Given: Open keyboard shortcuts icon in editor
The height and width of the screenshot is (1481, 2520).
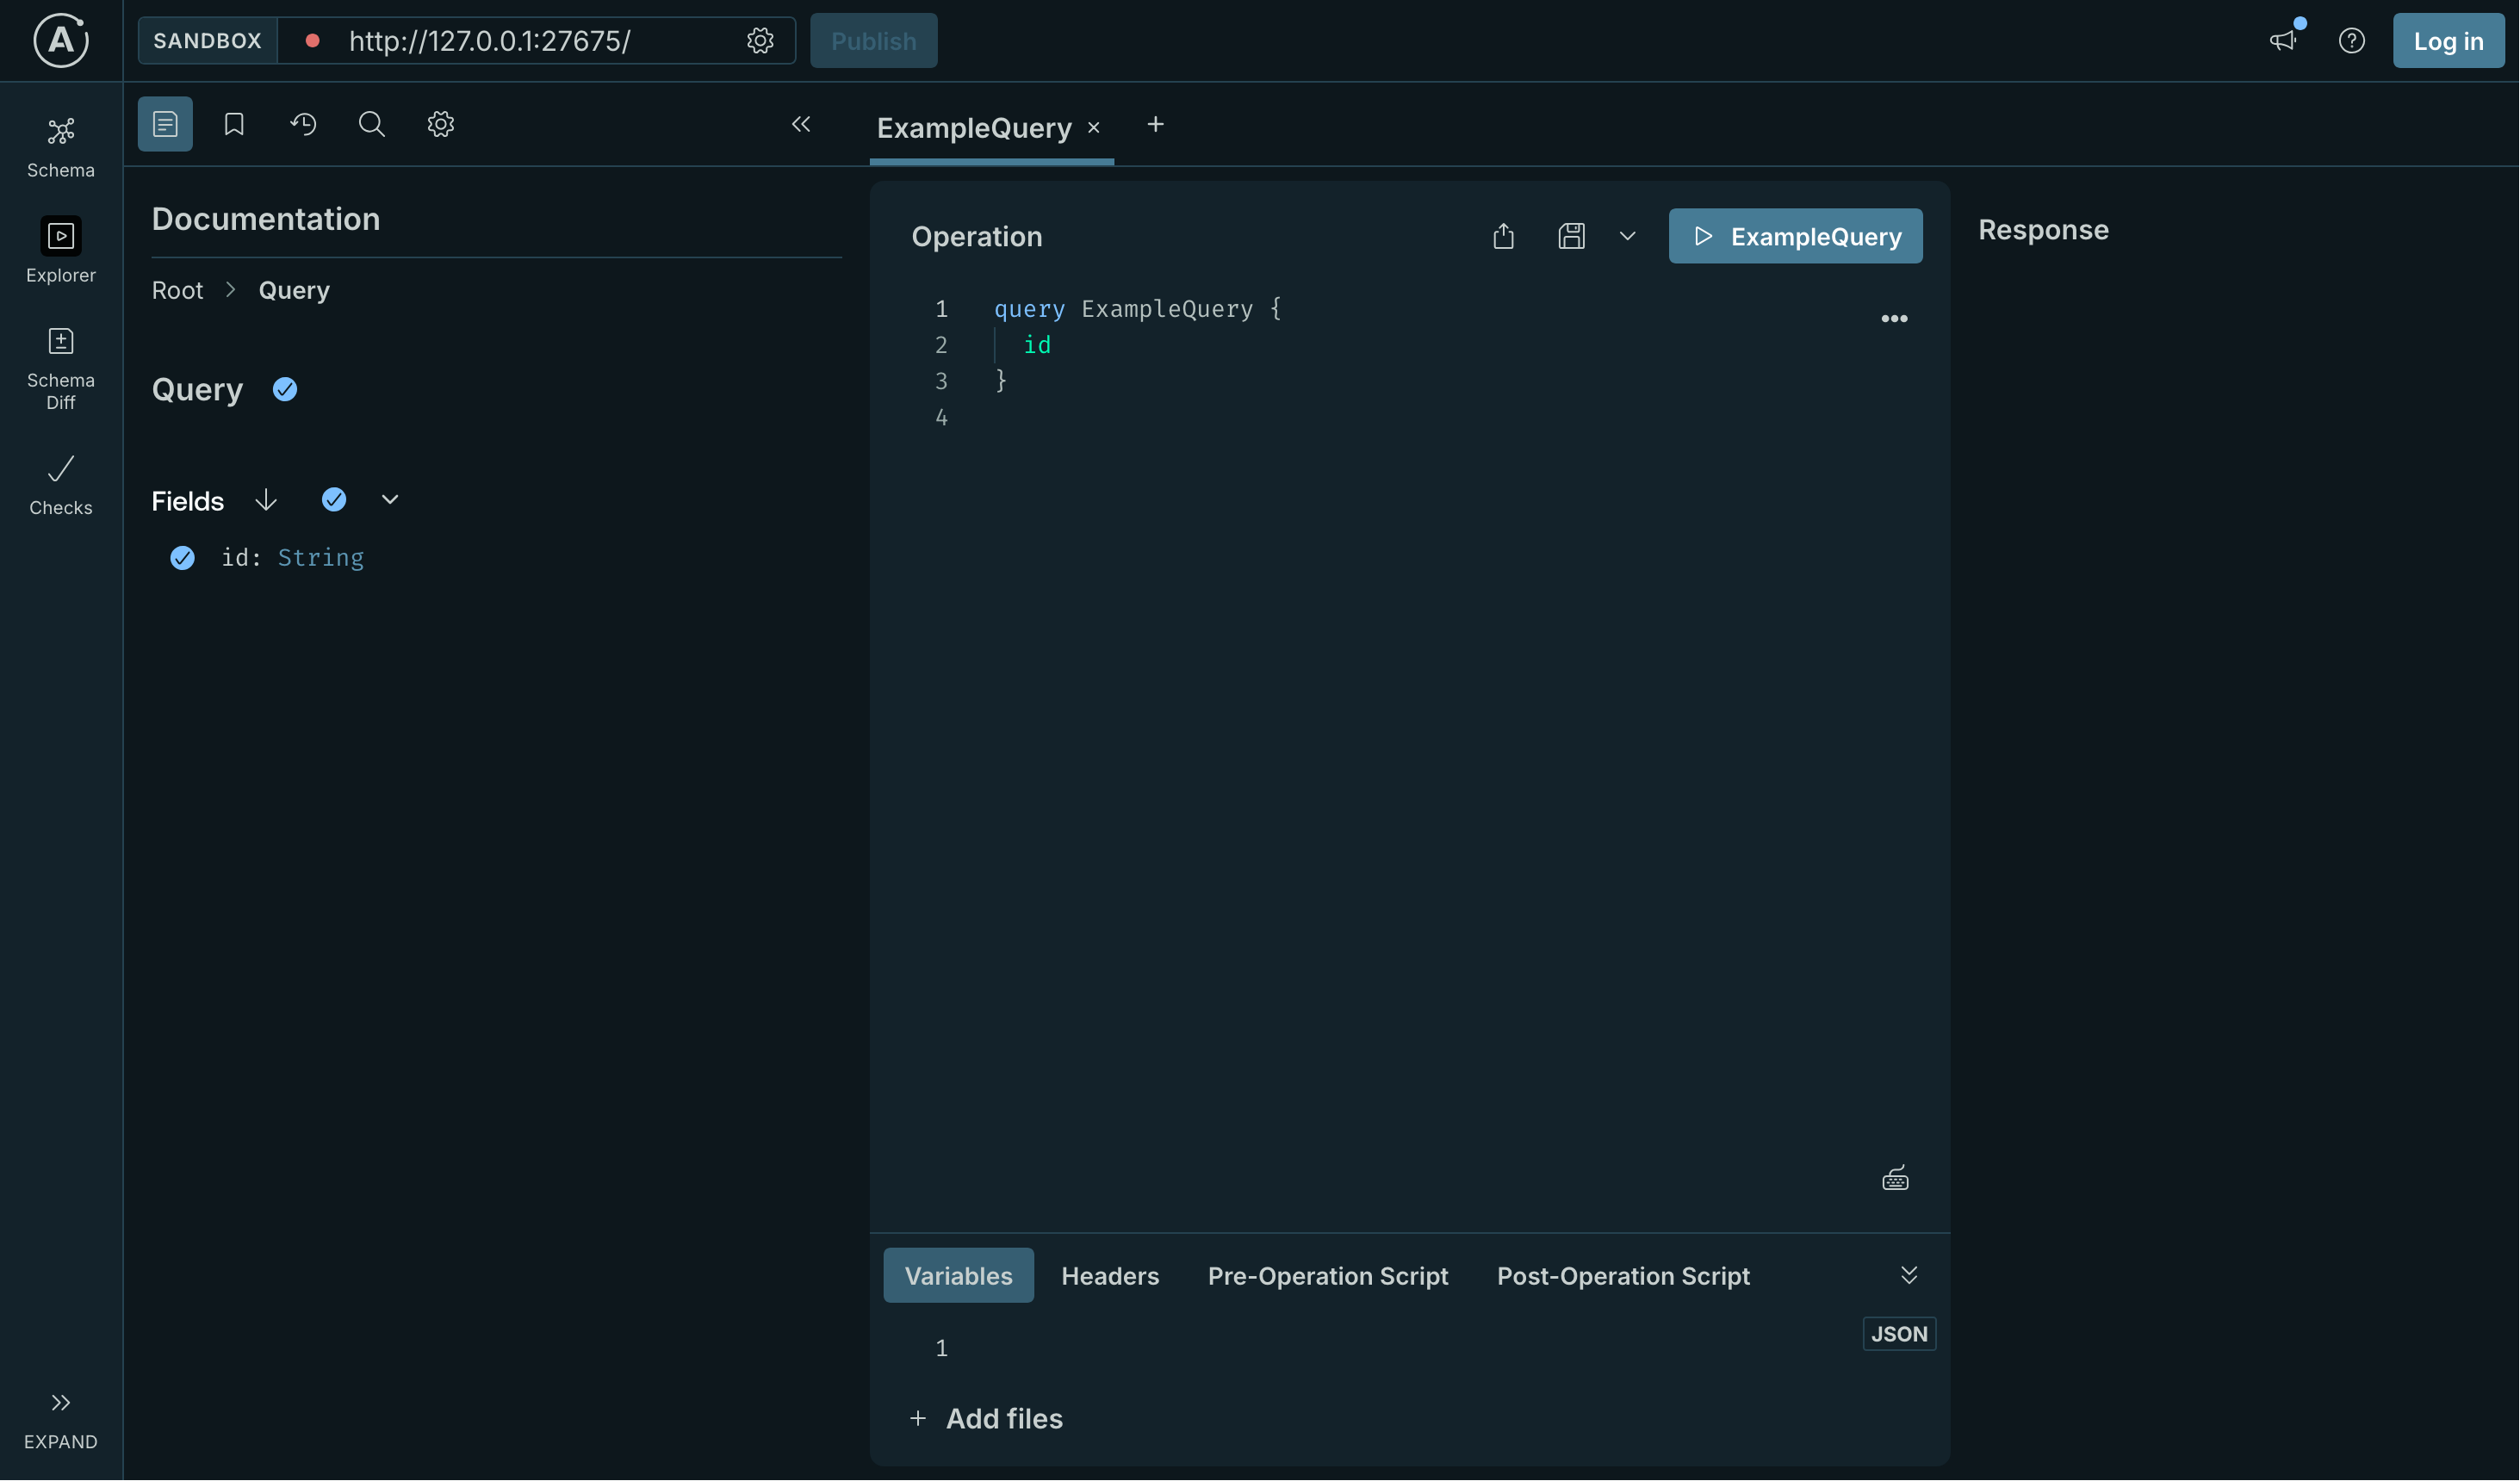Looking at the screenshot, I should pos(1894,1178).
